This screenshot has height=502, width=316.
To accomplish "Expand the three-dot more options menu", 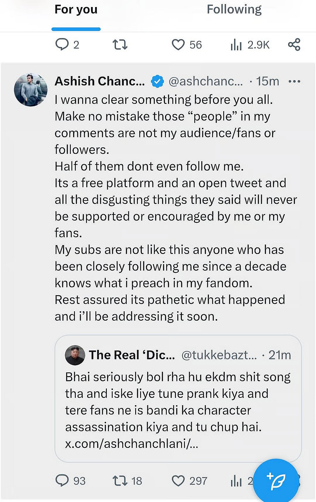I will coord(294,81).
